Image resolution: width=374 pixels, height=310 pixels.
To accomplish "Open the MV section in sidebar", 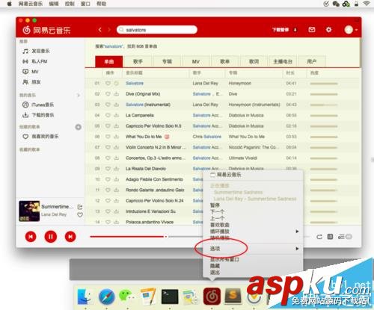I will 31,72.
